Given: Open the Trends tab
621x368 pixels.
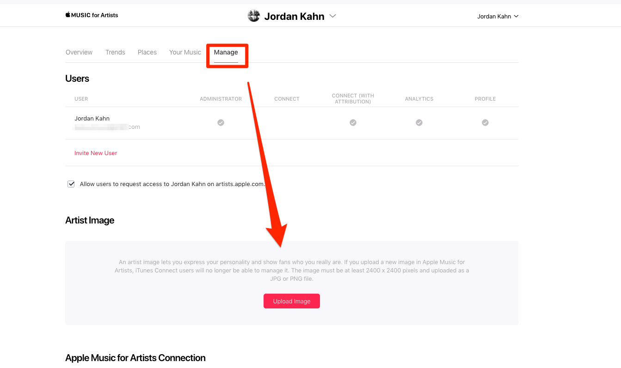Looking at the screenshot, I should pos(115,52).
